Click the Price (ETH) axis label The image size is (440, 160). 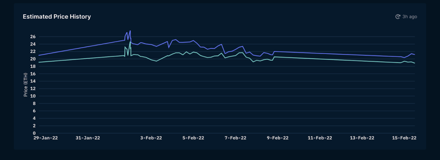26,85
